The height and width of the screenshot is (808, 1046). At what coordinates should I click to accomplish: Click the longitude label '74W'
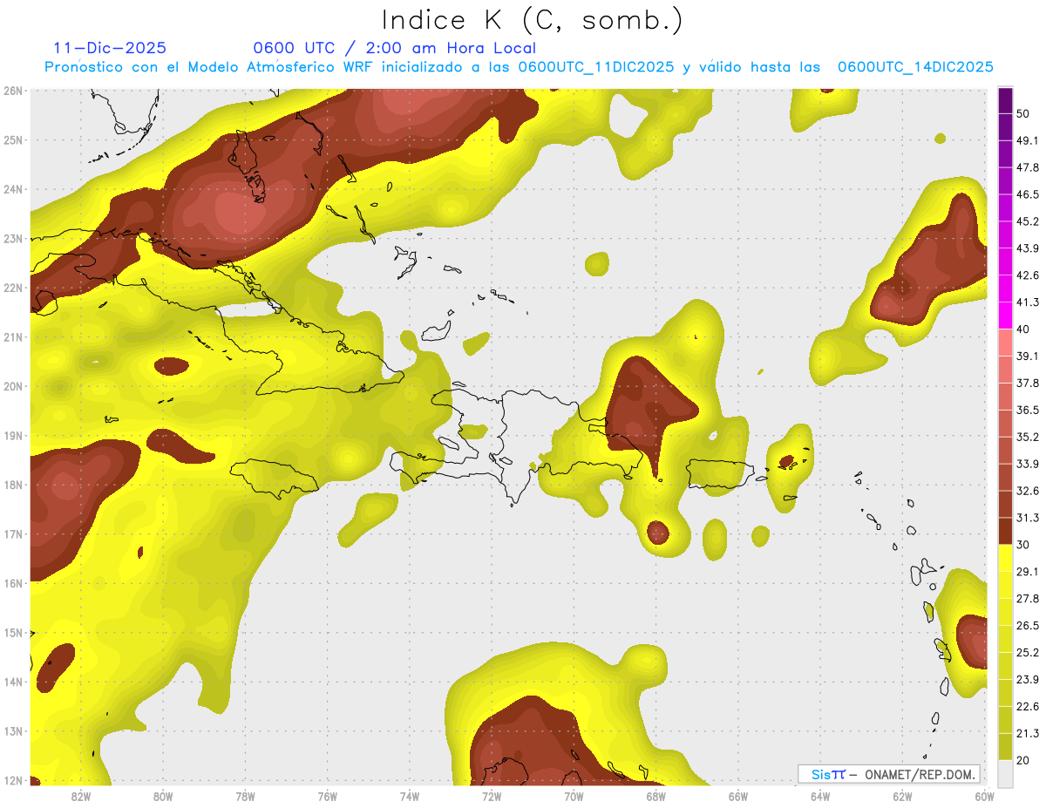410,797
